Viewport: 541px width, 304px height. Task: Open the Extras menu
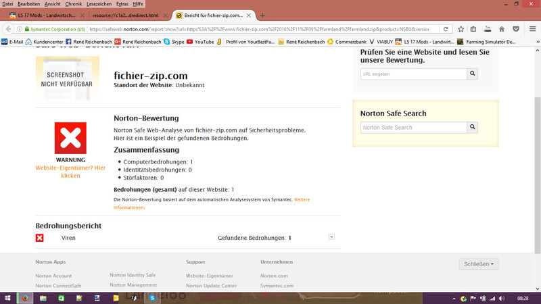[122, 4]
